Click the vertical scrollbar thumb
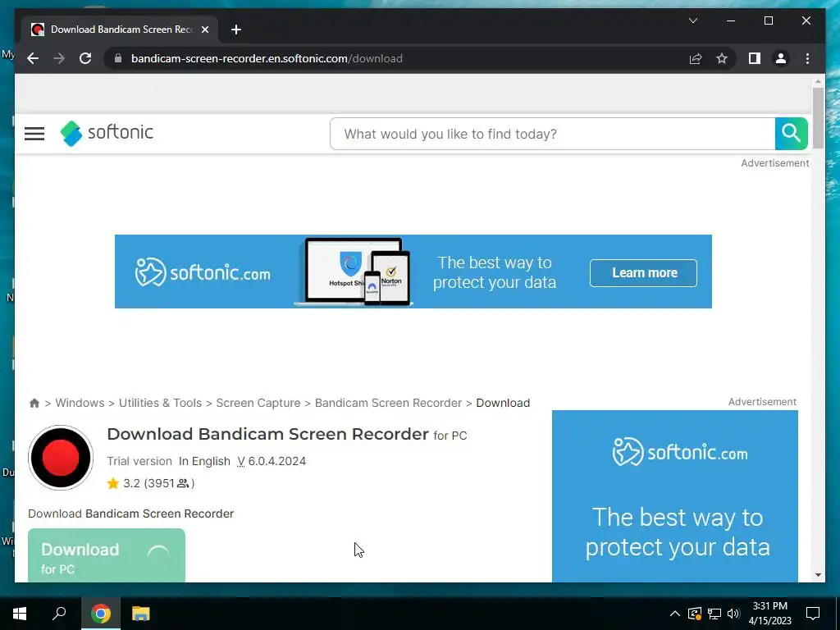840x630 pixels. [x=818, y=118]
